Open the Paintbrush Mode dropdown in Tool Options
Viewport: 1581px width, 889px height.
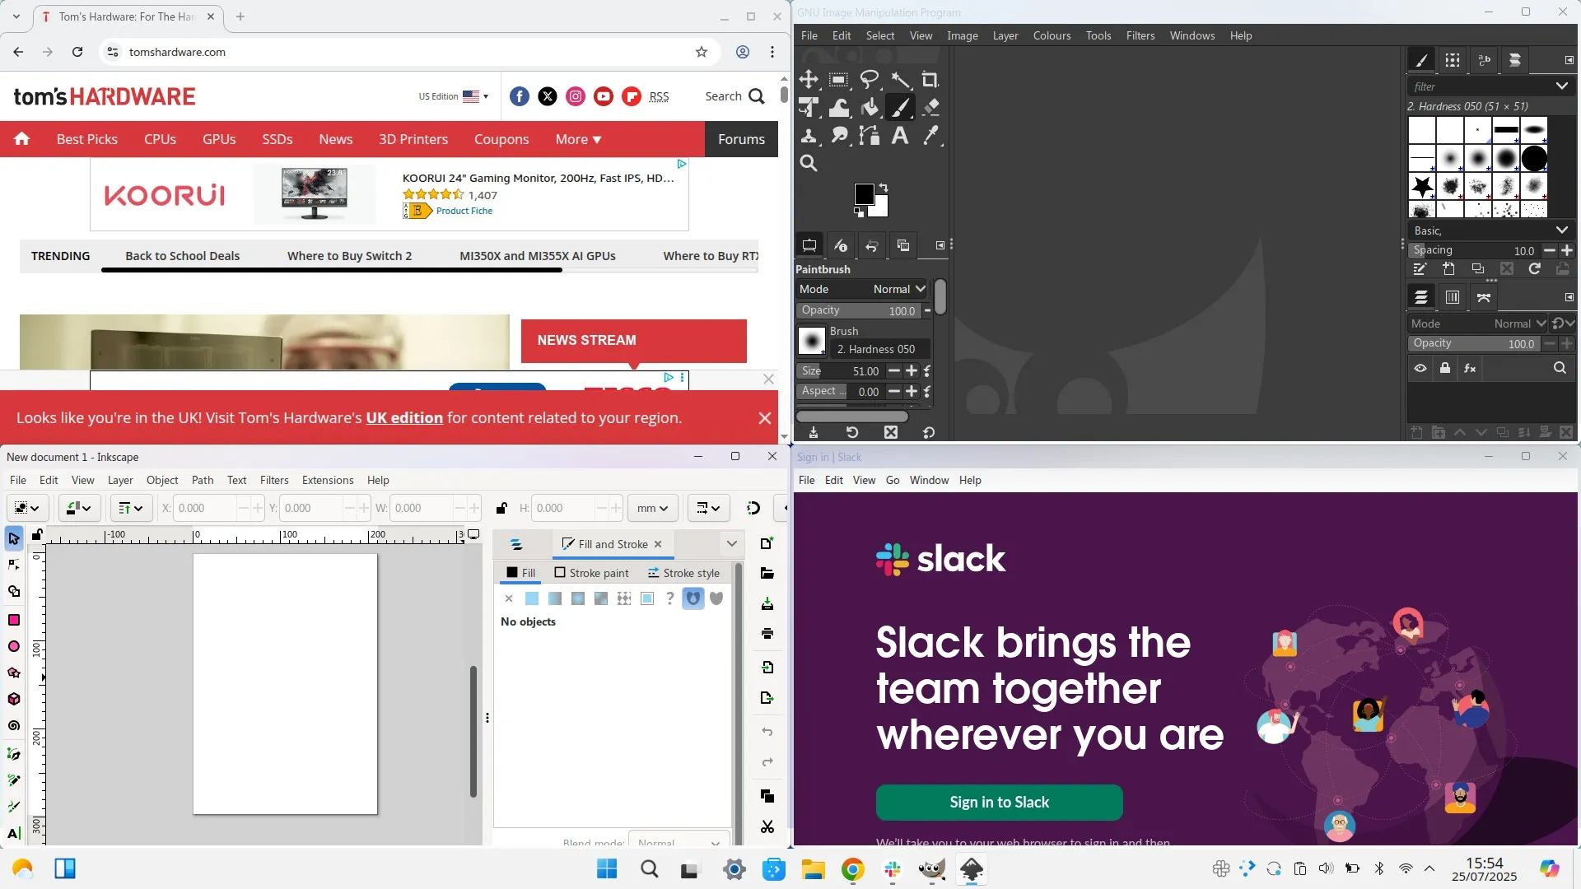coord(862,289)
